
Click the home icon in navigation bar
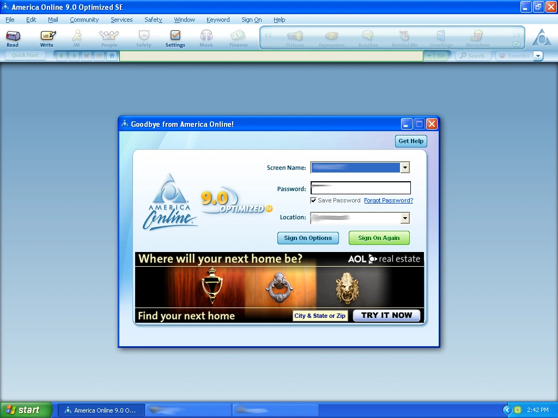112,56
